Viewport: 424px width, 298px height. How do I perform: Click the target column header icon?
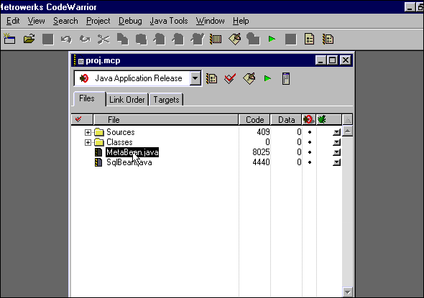click(x=308, y=119)
